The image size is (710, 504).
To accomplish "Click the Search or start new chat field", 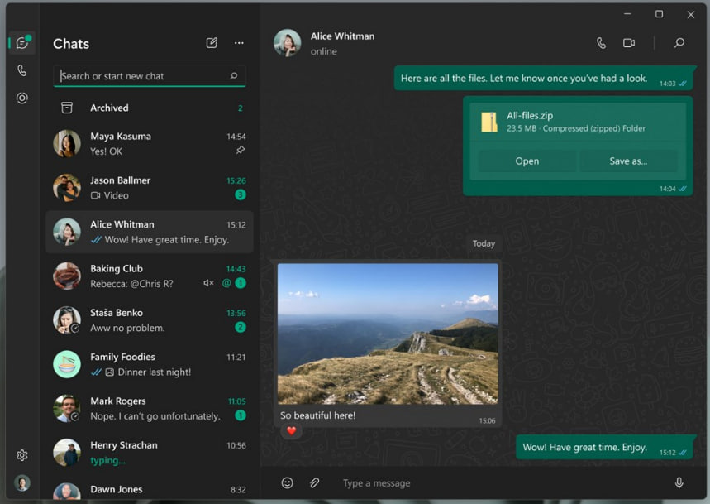I will (142, 76).
